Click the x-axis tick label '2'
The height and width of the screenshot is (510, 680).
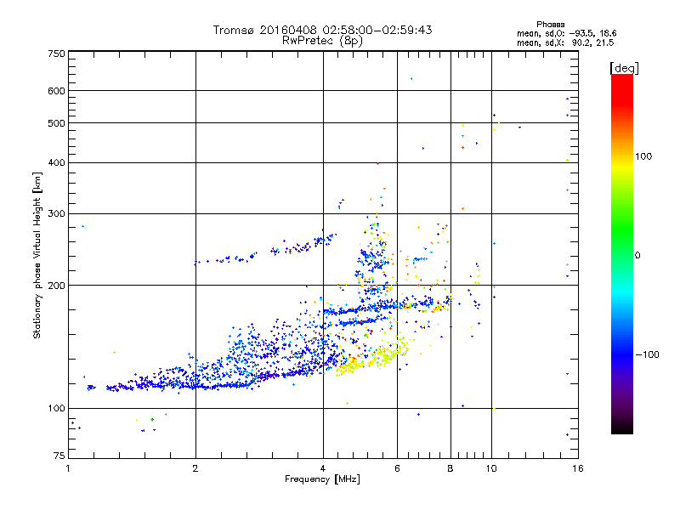195,468
